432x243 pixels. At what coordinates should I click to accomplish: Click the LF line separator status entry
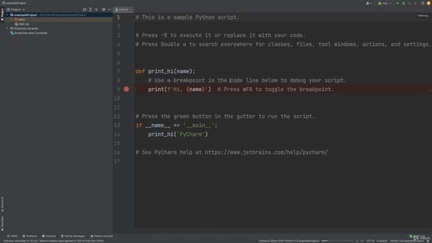[362, 241]
